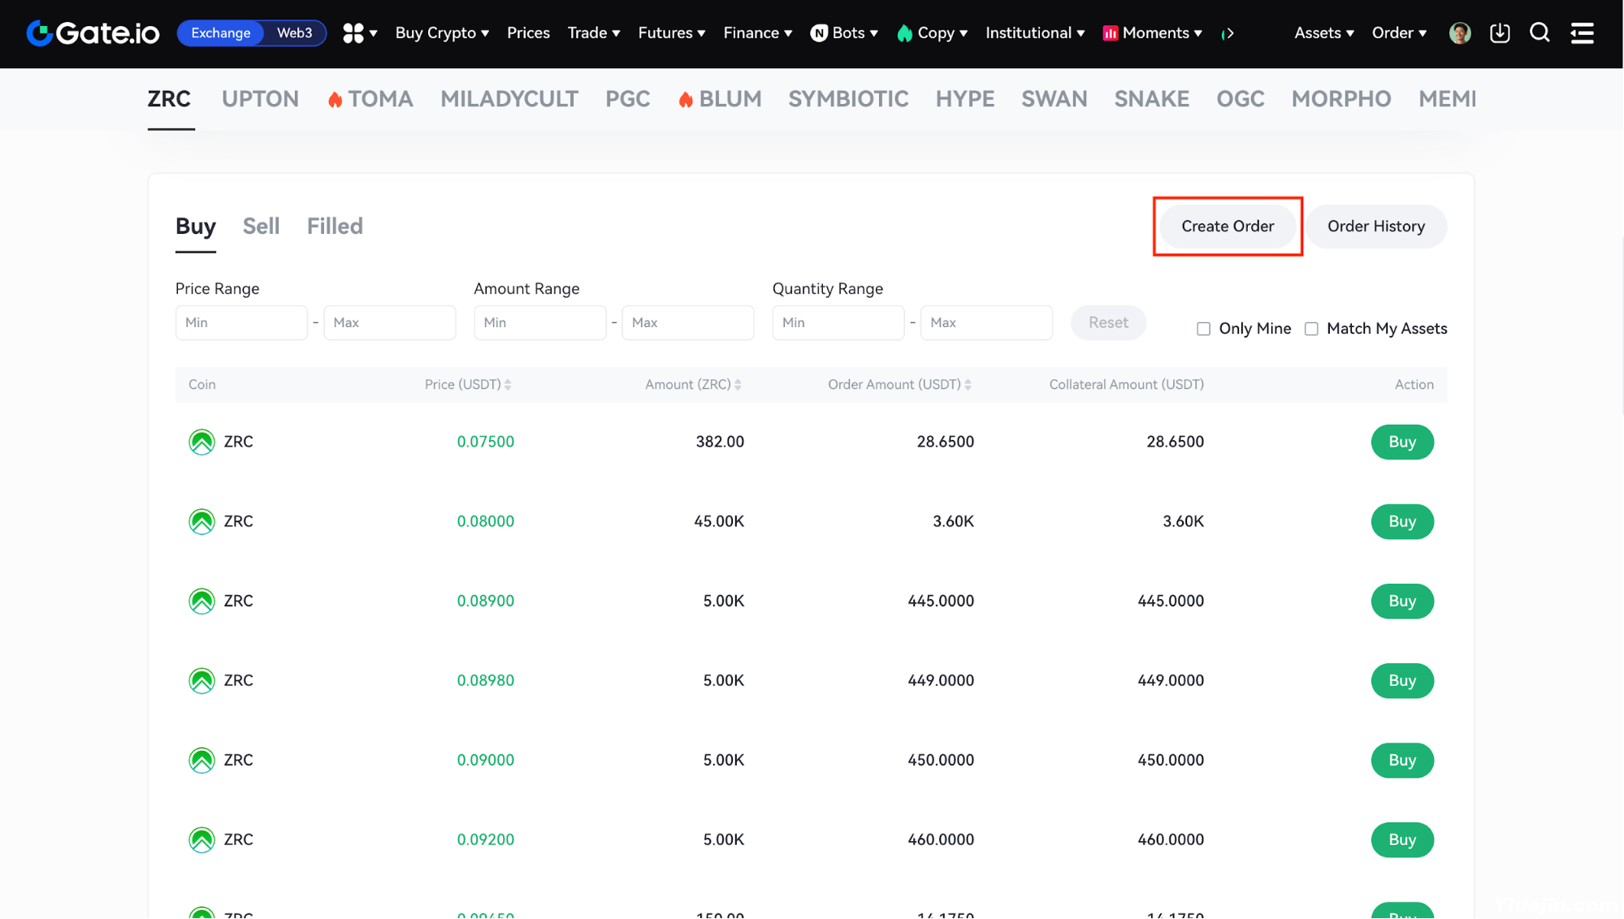Expand the Buy Crypto dropdown
This screenshot has width=1624, height=919.
[442, 33]
